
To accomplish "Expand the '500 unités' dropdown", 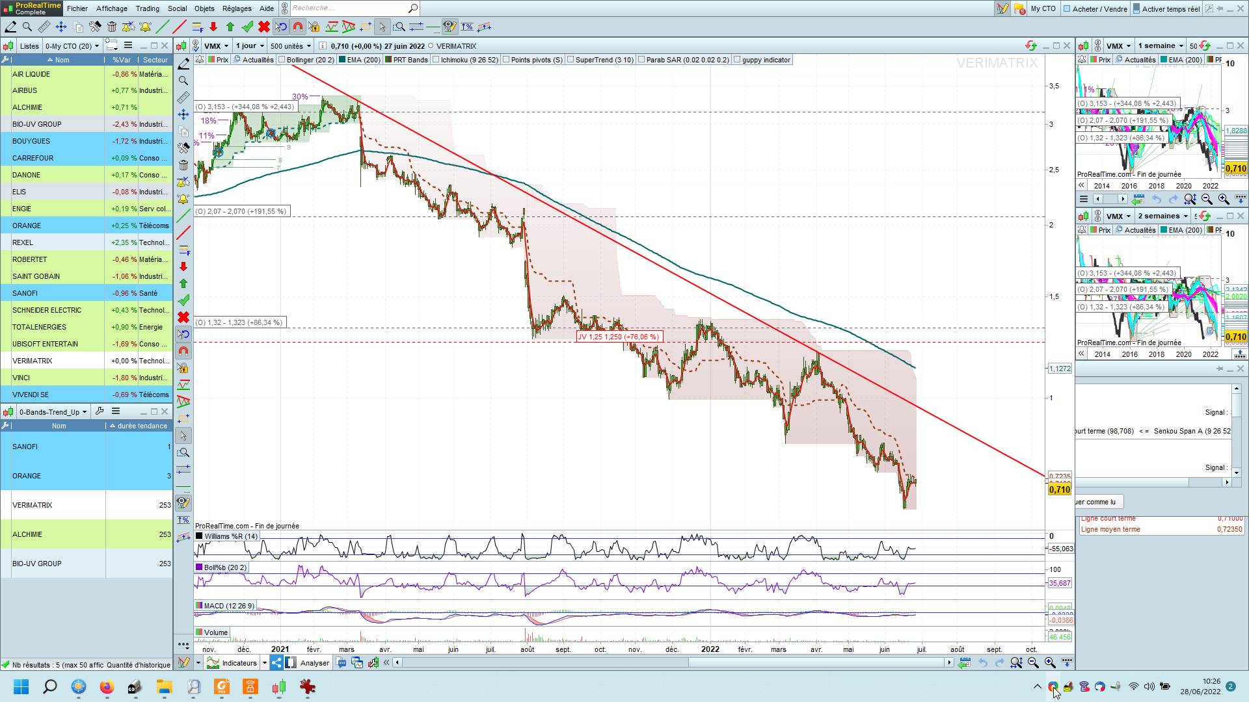I will 291,46.
